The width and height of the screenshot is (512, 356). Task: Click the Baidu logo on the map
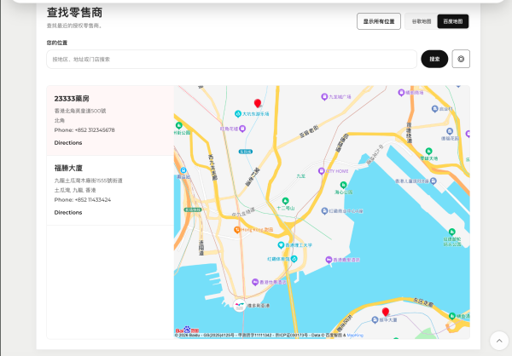click(x=187, y=330)
